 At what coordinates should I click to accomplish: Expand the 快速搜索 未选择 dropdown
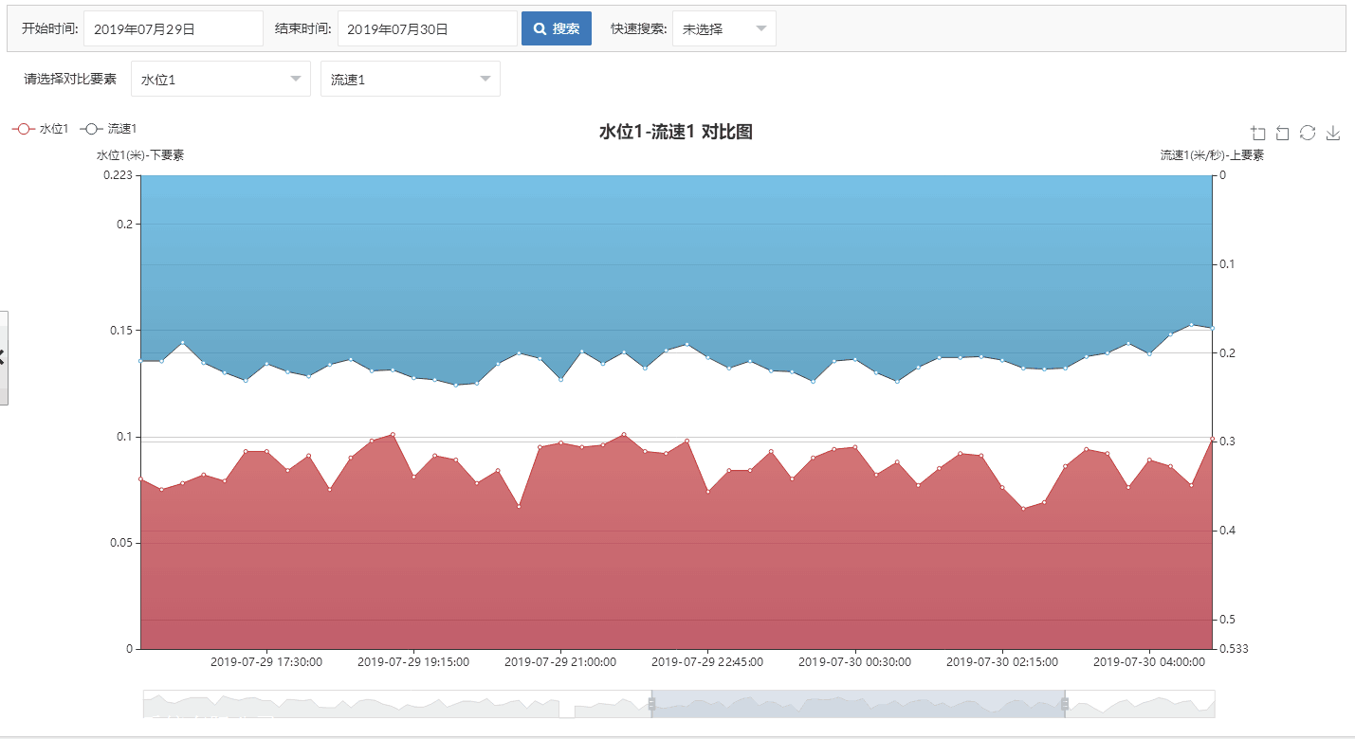click(x=723, y=29)
